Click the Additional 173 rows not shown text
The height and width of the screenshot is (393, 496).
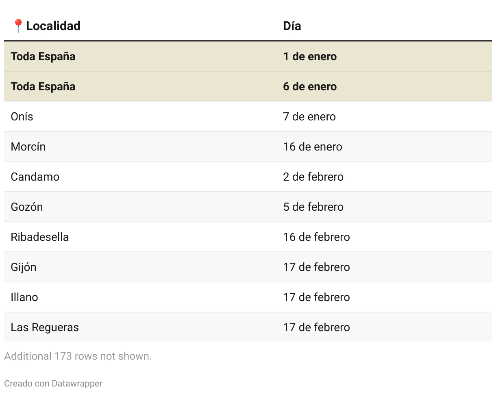pyautogui.click(x=78, y=356)
